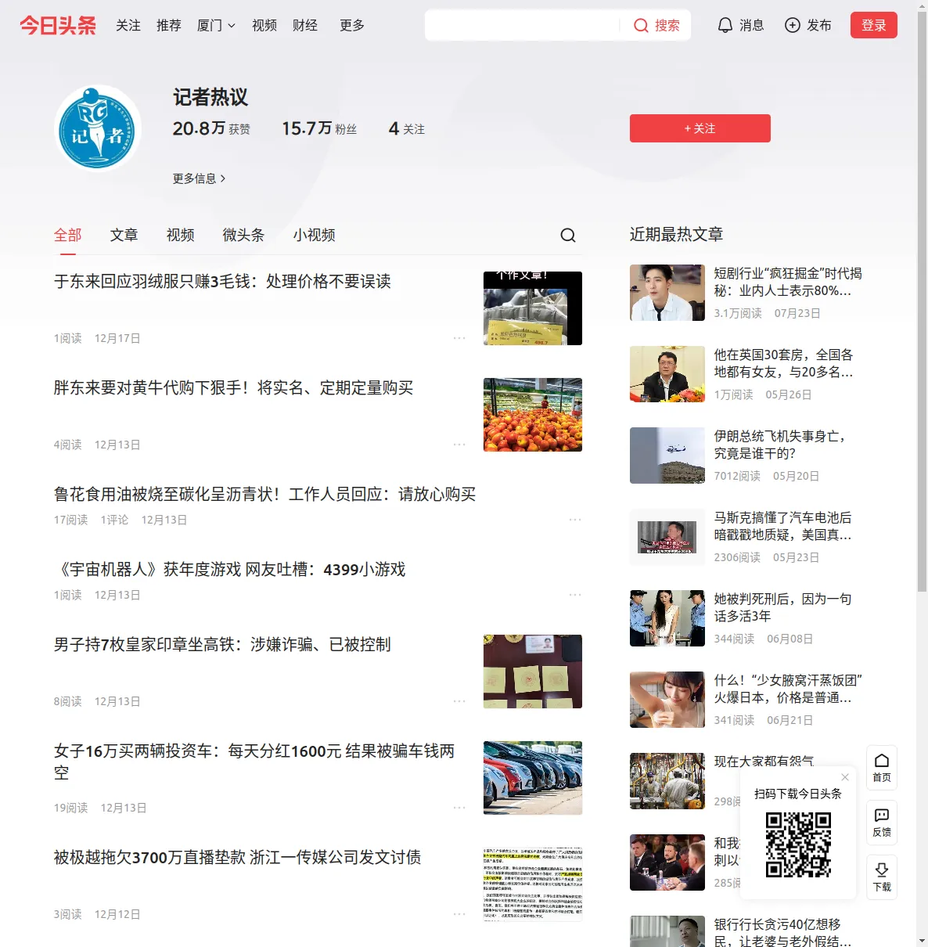Expand 更多信息 profile details
The height and width of the screenshot is (947, 928).
200,178
